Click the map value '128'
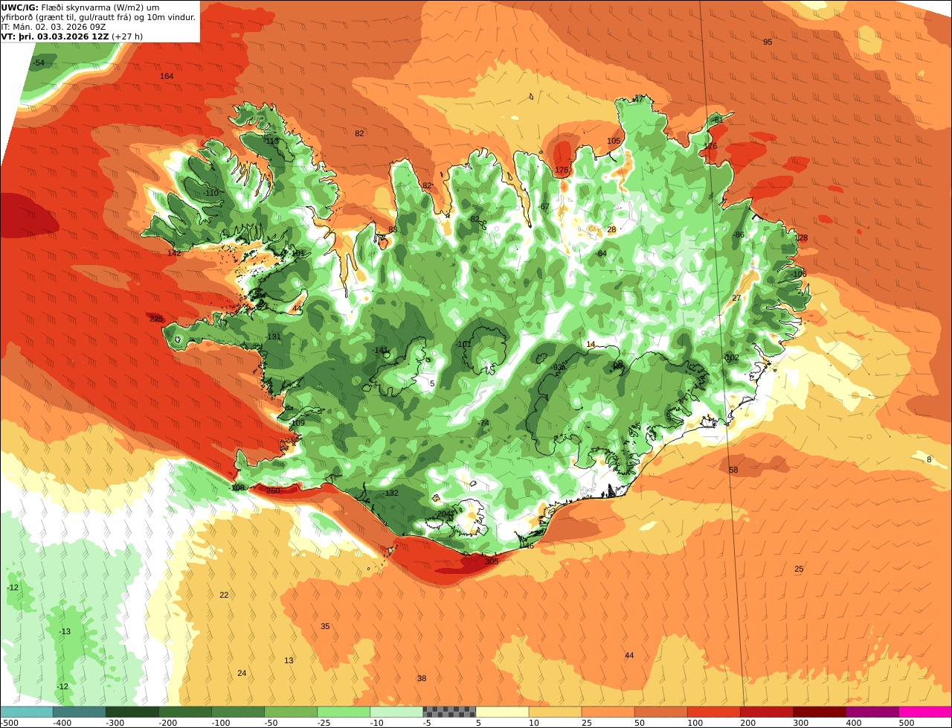Image resolution: width=952 pixels, height=728 pixels. (x=801, y=238)
